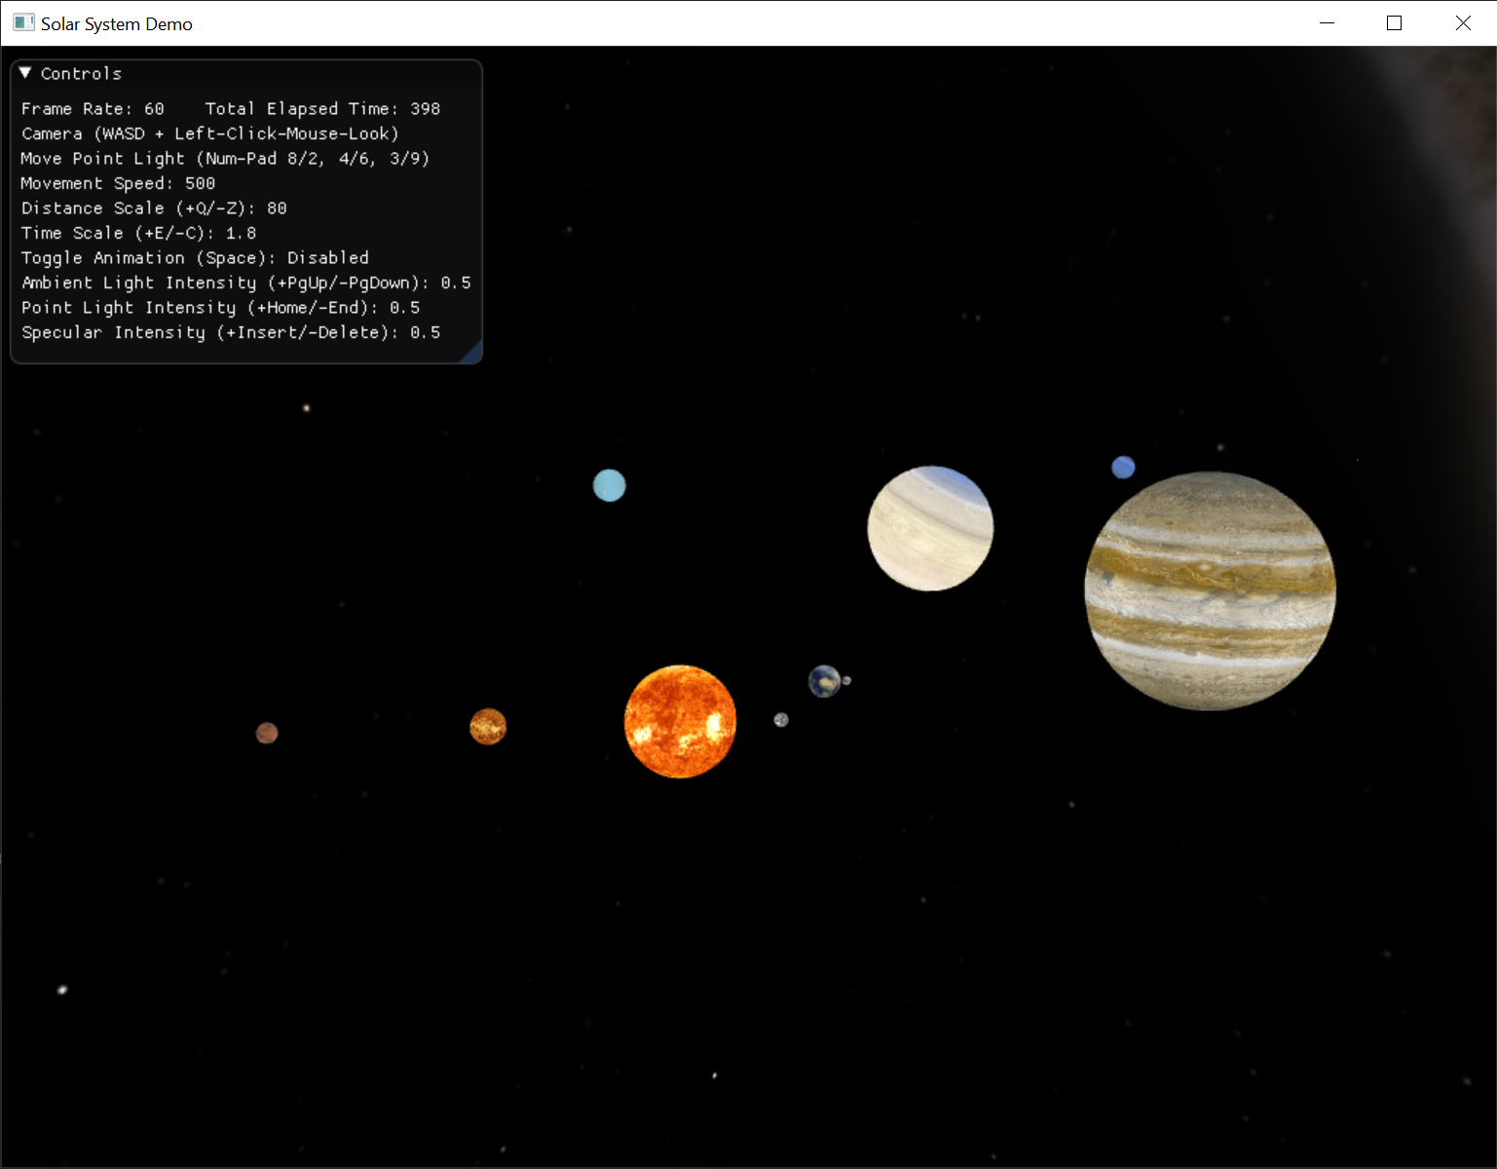Click the Controls panel title text
Screen dimensions: 1497x1169
(x=81, y=74)
